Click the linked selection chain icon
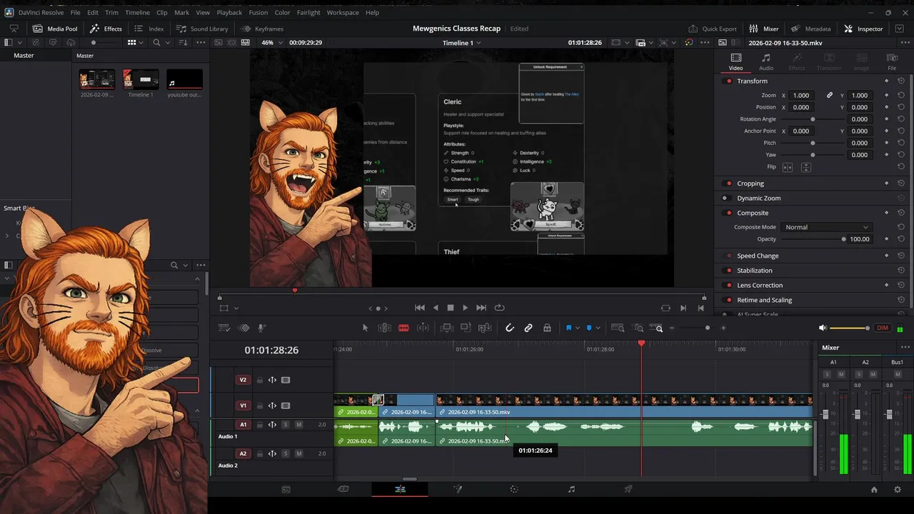 (x=528, y=328)
